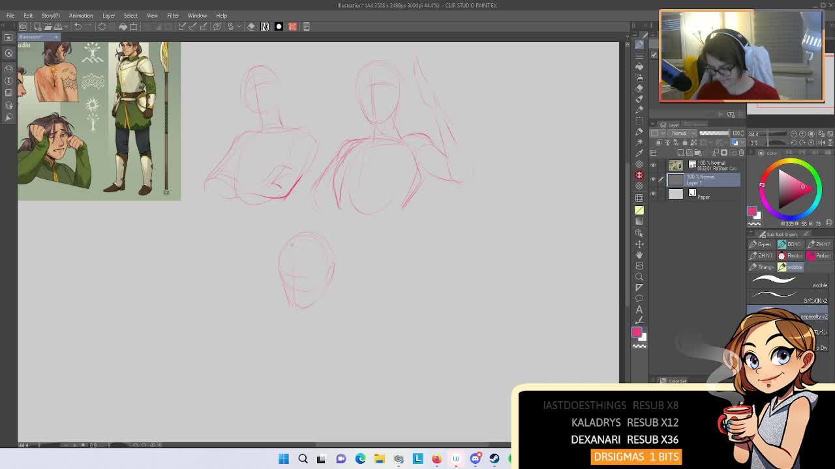Screen dimensions: 835x469
Task: Select the yellow-green Figure line tool
Action: [x=639, y=210]
